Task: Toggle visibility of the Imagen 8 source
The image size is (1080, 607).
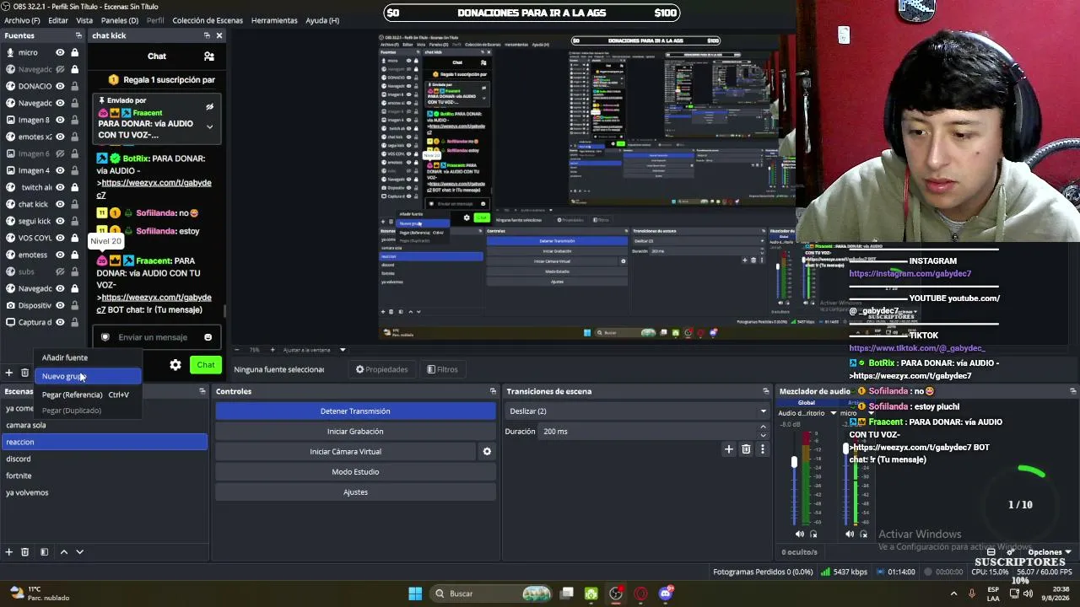Action: click(60, 120)
